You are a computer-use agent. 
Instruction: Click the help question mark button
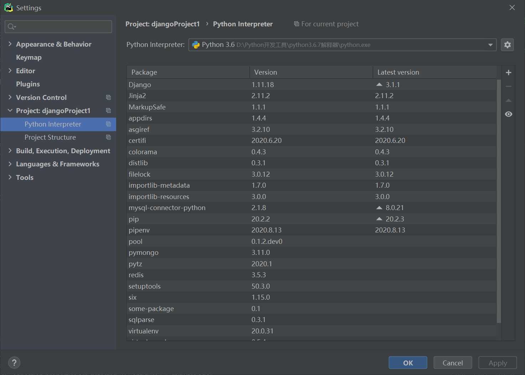coord(14,363)
